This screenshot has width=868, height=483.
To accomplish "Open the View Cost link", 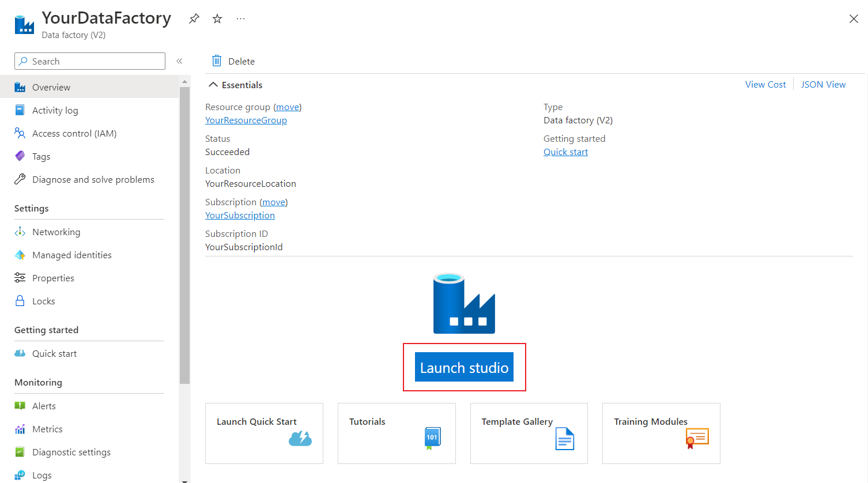I will pos(765,84).
